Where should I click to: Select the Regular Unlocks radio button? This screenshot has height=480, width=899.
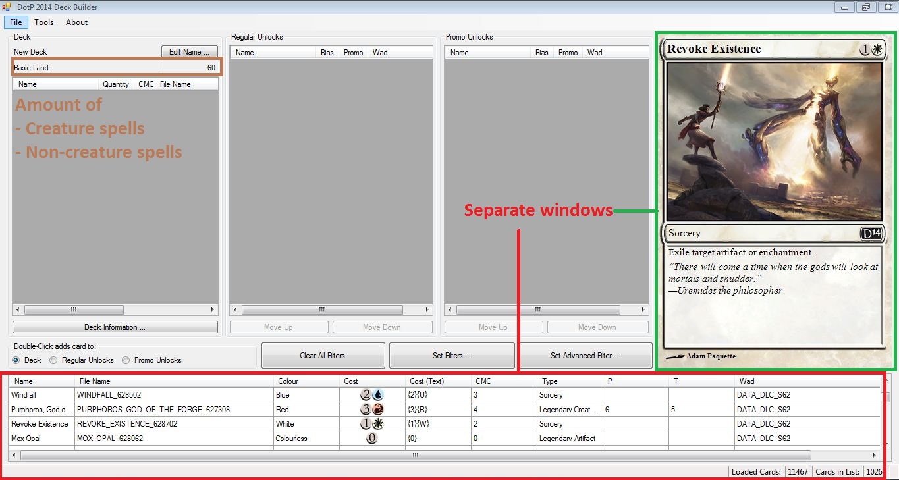point(54,360)
